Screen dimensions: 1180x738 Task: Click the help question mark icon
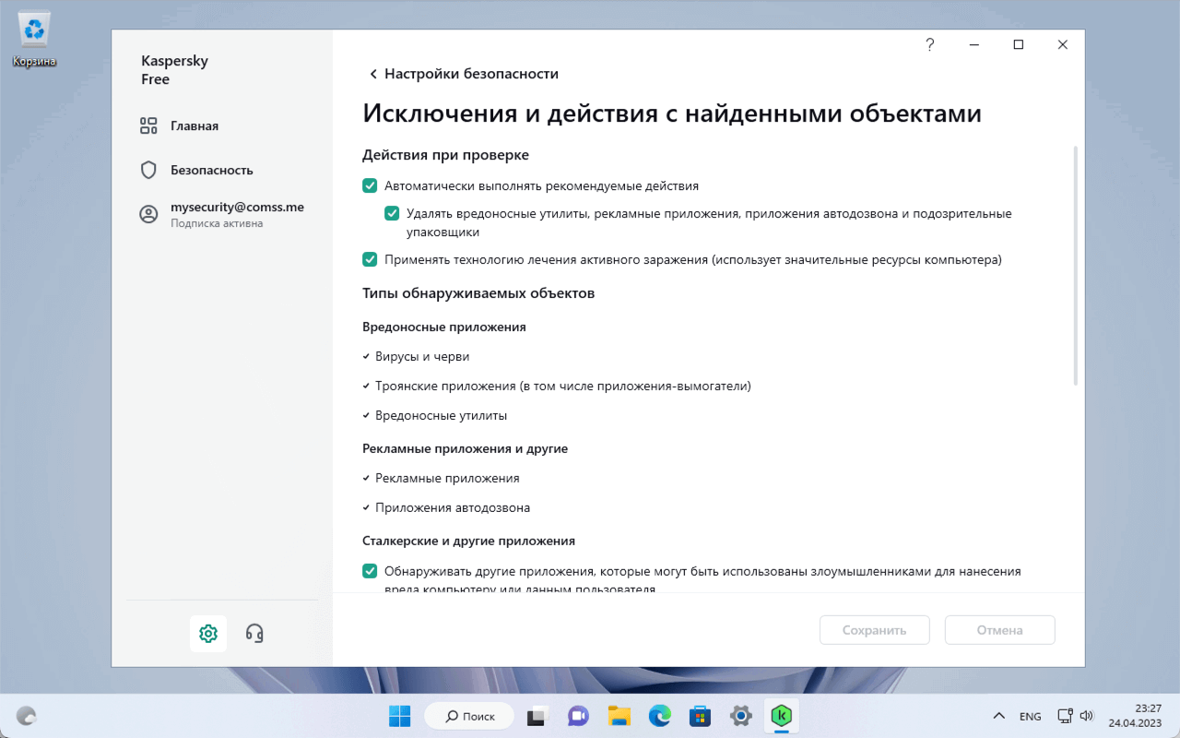click(x=930, y=44)
